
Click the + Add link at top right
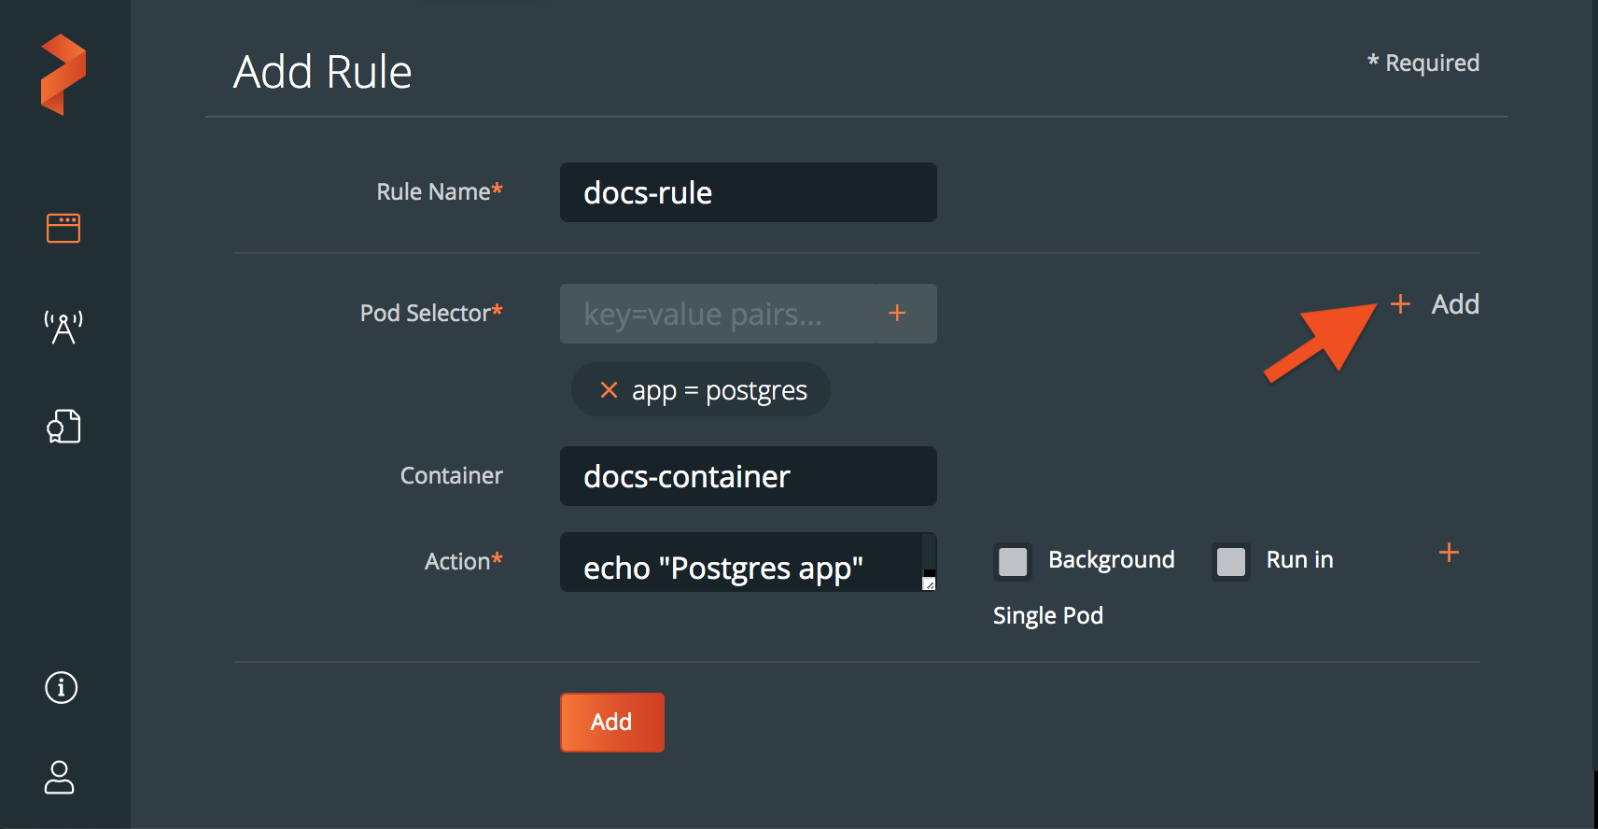(1436, 304)
